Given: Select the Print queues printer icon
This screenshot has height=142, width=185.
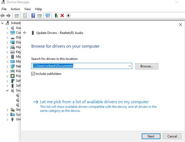Looking at the screenshot, I should coord(13,71).
